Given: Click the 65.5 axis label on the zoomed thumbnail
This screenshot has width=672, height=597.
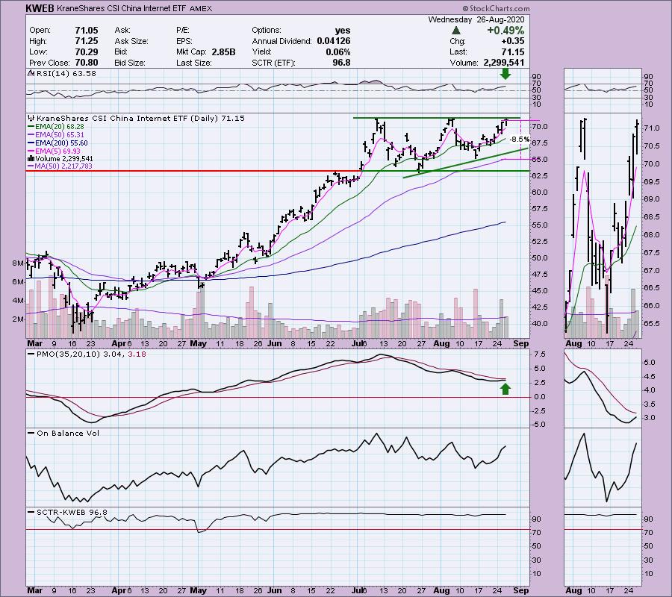Looking at the screenshot, I should [651, 323].
